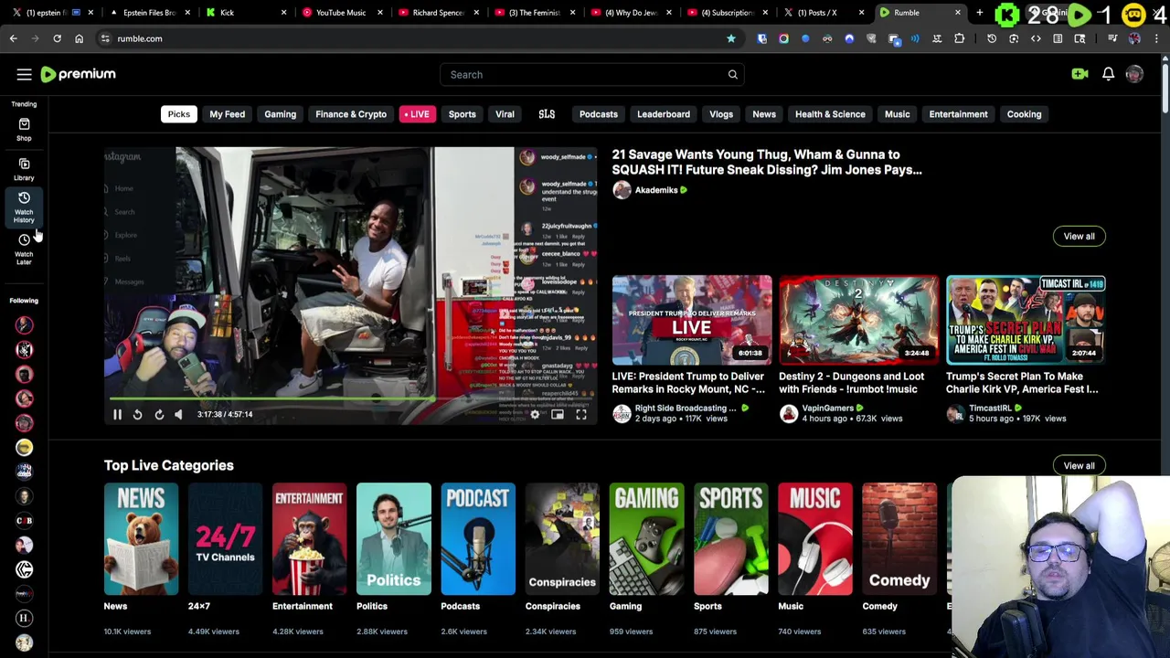Toggle picture-in-picture mode on video
This screenshot has height=658, width=1170.
coord(558,415)
